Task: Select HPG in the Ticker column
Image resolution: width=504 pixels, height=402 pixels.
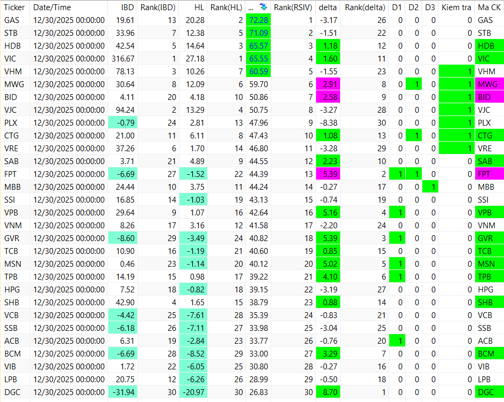Action: click(x=12, y=290)
